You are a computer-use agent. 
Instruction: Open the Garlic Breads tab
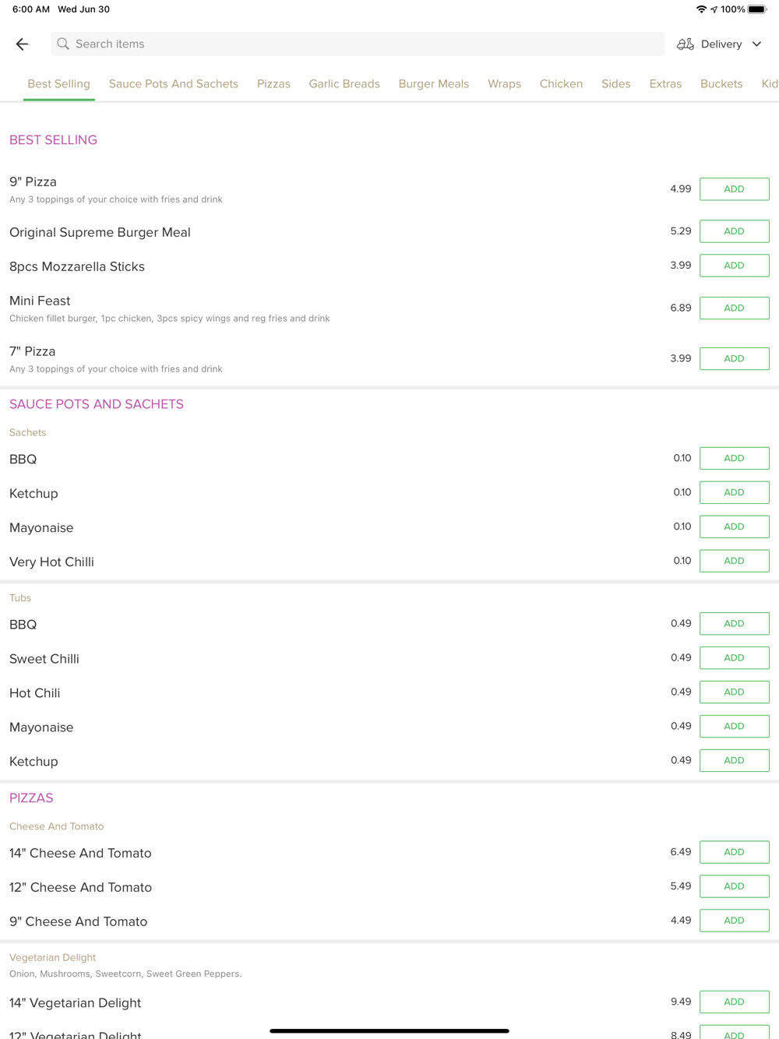[x=344, y=84]
